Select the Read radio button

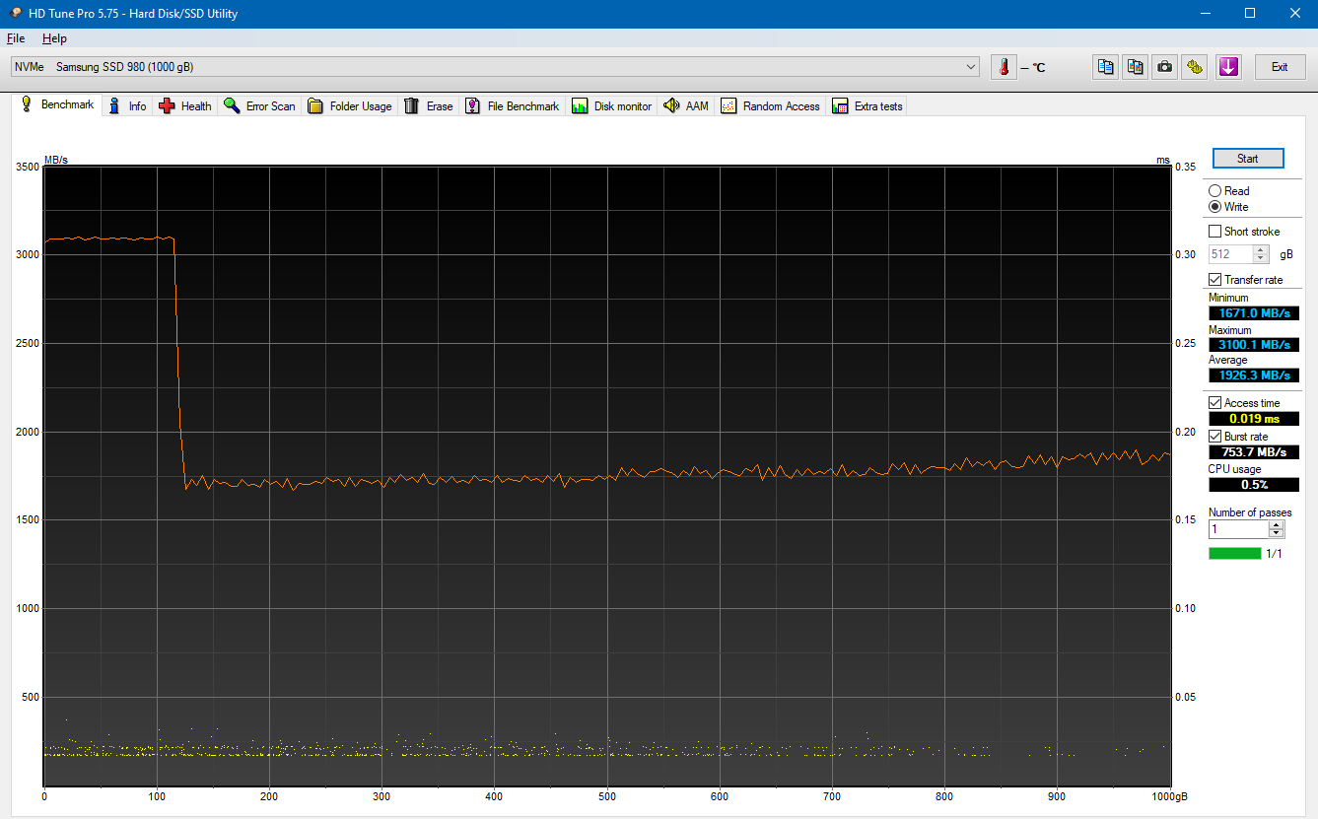click(1214, 190)
